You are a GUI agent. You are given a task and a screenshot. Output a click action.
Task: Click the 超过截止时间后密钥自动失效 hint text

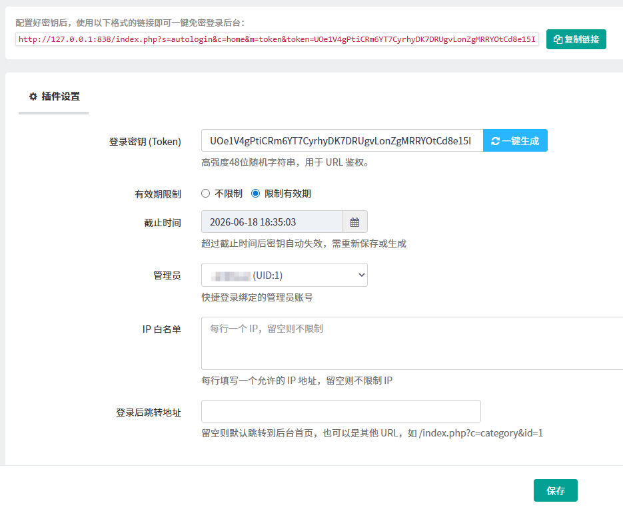point(304,244)
